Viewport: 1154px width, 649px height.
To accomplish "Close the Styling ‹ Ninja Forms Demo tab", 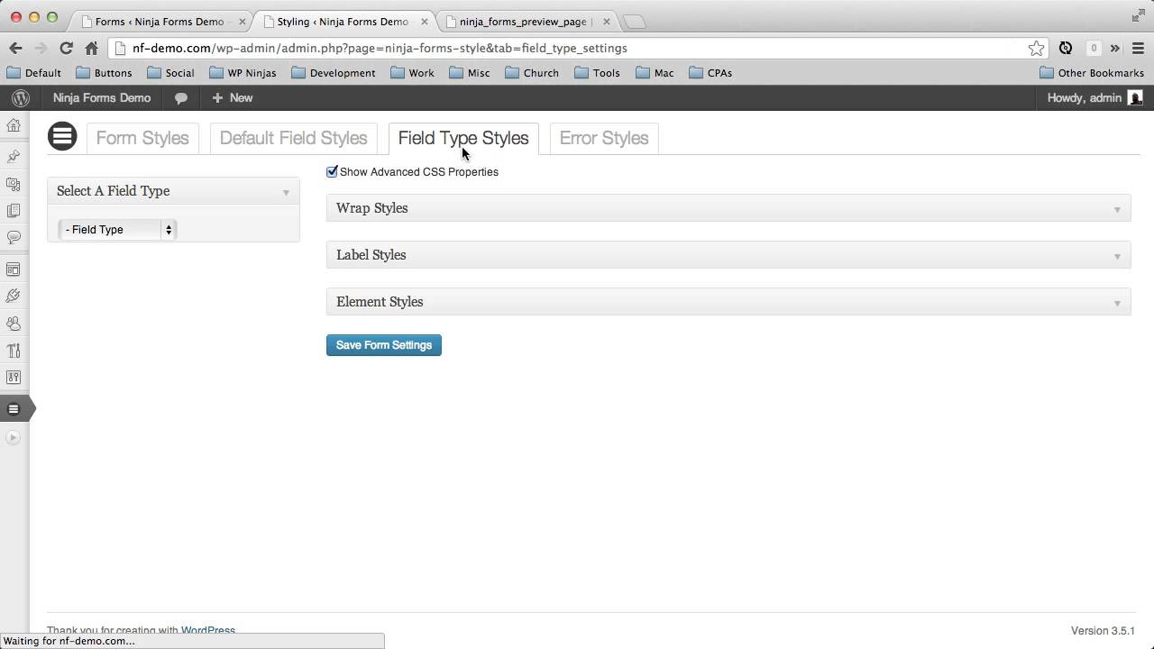I will [424, 22].
